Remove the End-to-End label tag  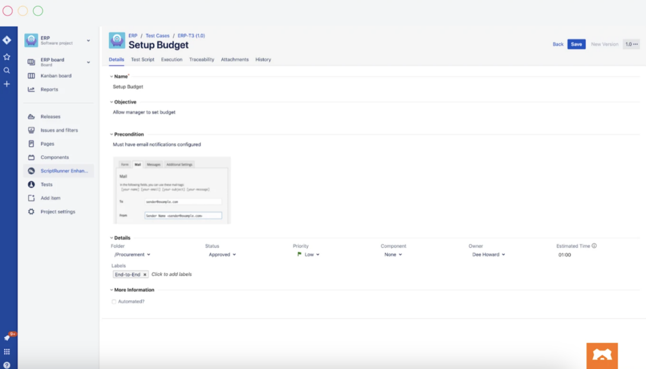(144, 274)
